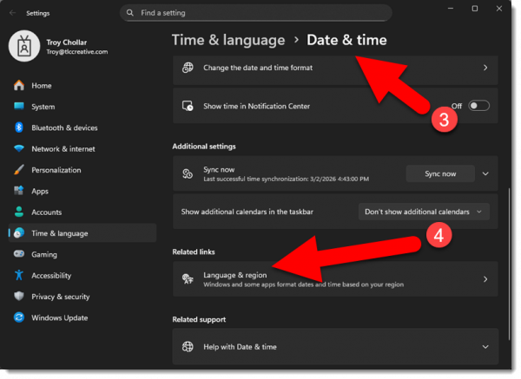Screen dimensions: 521x379
Task: Click the back arrow in Settings title bar
Action: [12, 13]
